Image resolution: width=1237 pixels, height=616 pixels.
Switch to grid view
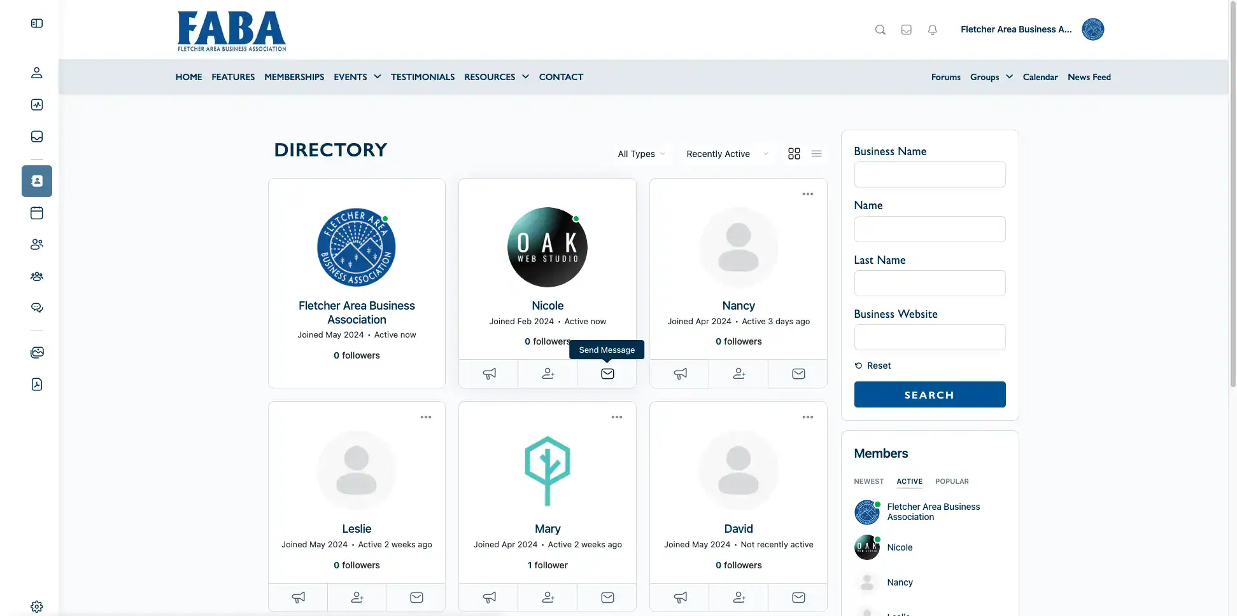click(x=794, y=154)
